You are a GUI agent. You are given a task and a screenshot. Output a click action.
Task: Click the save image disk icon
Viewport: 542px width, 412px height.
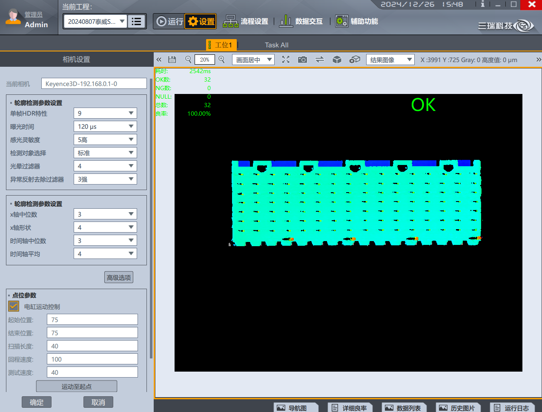[x=172, y=60]
